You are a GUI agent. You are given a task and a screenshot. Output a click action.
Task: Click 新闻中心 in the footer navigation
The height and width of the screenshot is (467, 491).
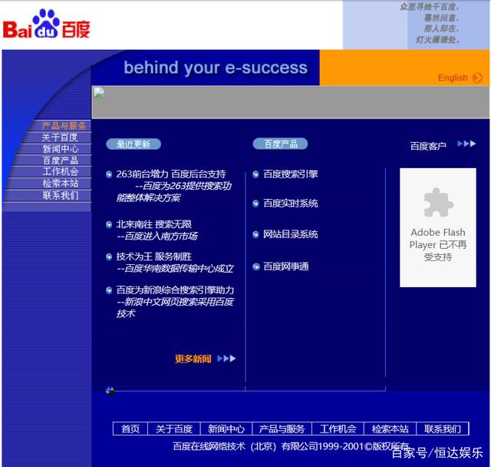tap(226, 429)
